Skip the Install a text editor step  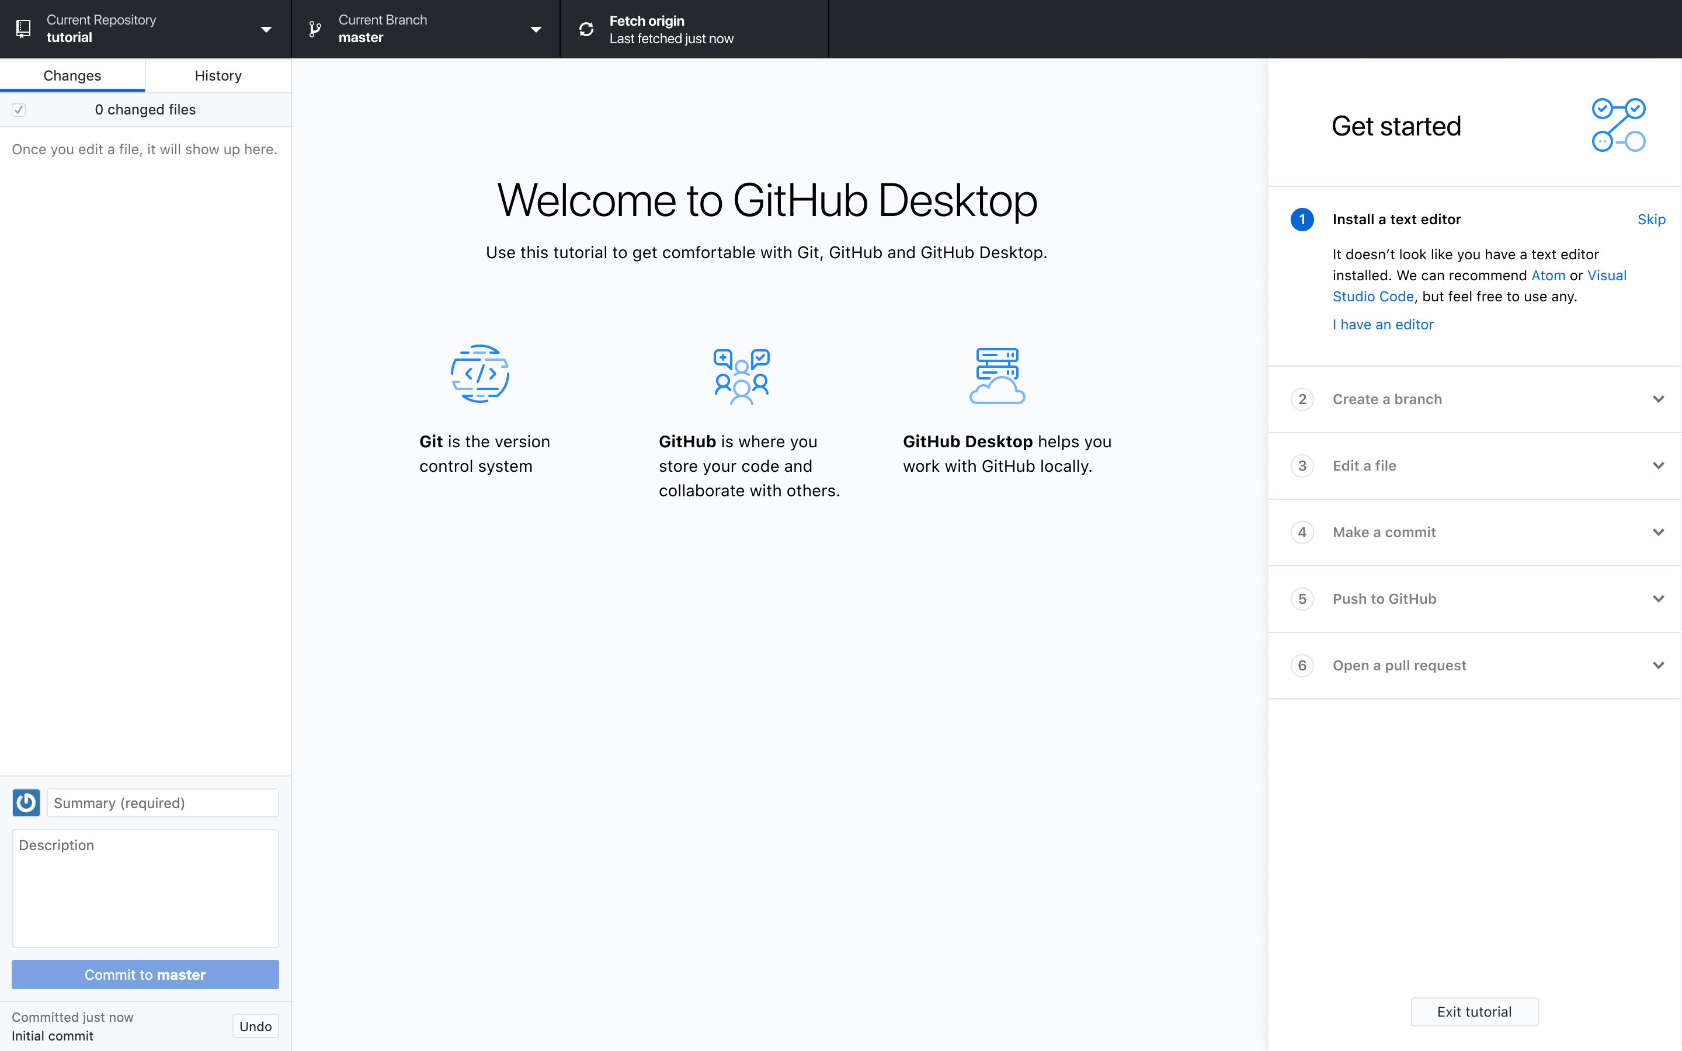tap(1652, 219)
